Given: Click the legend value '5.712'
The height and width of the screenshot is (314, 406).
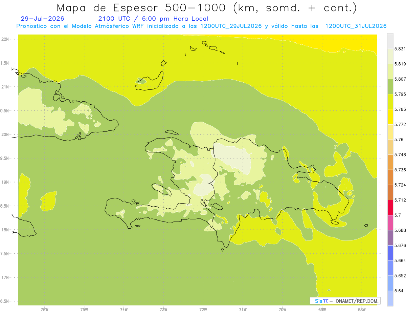Looking at the screenshot, I should [x=400, y=200].
